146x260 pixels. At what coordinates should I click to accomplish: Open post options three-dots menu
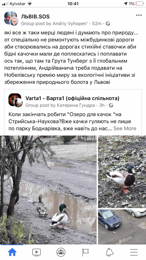139,15
